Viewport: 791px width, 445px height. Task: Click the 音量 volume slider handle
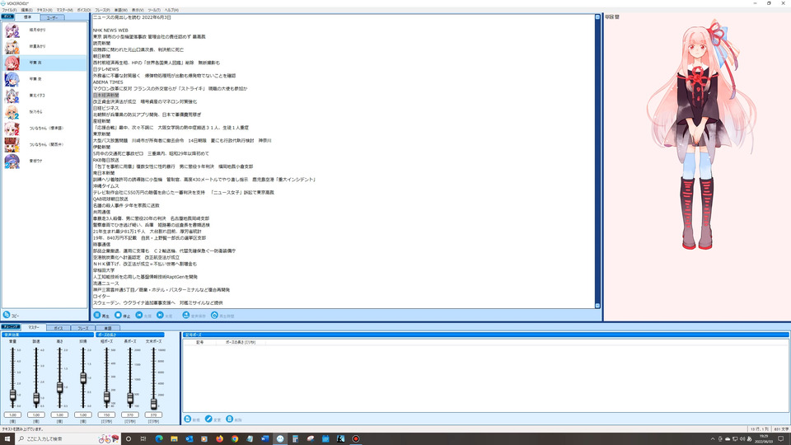(12, 396)
